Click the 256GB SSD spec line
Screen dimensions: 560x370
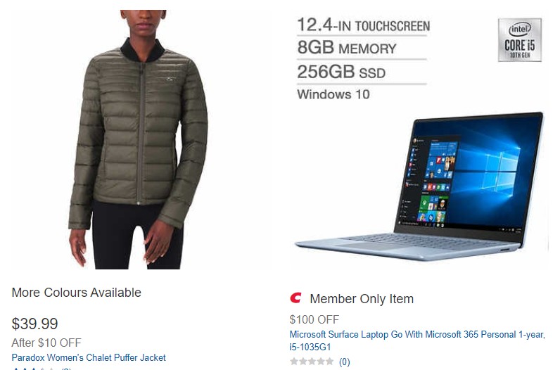tap(341, 72)
